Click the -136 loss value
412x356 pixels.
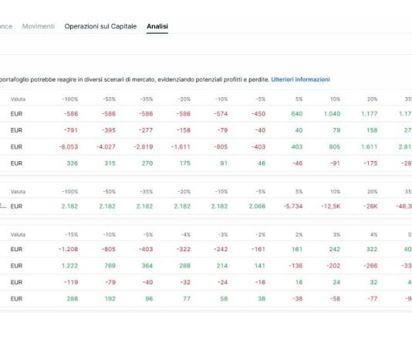295,266
